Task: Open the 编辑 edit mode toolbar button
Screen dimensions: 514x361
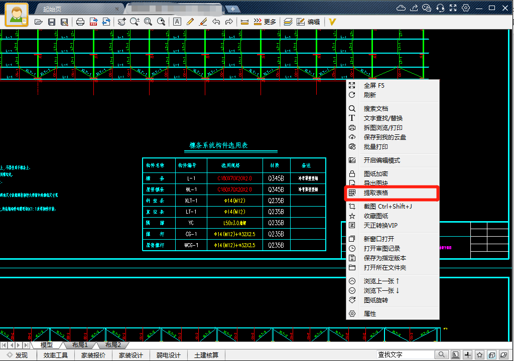Action: 308,22
